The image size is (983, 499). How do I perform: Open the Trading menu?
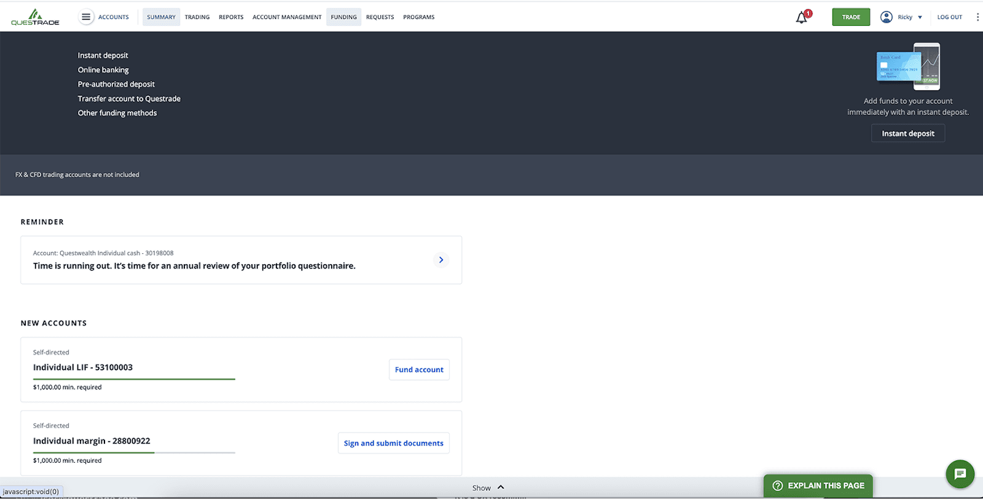pos(197,17)
